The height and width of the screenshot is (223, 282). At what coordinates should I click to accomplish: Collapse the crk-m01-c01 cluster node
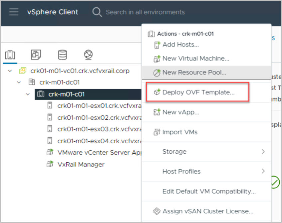[x=28, y=94]
